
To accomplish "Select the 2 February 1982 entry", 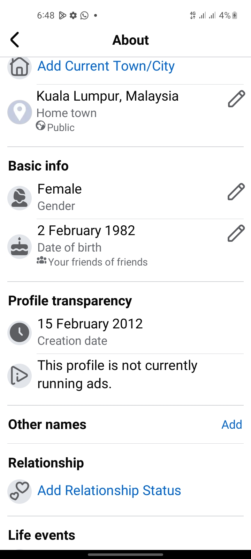I will (86, 231).
